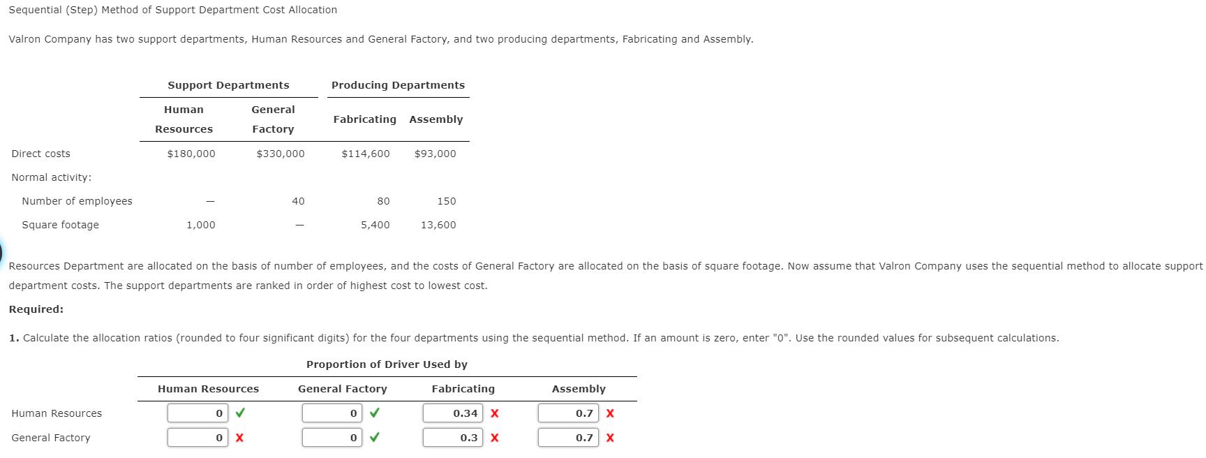
Task: Click the red X beside General Factory Assembly ratio
Action: 609,438
